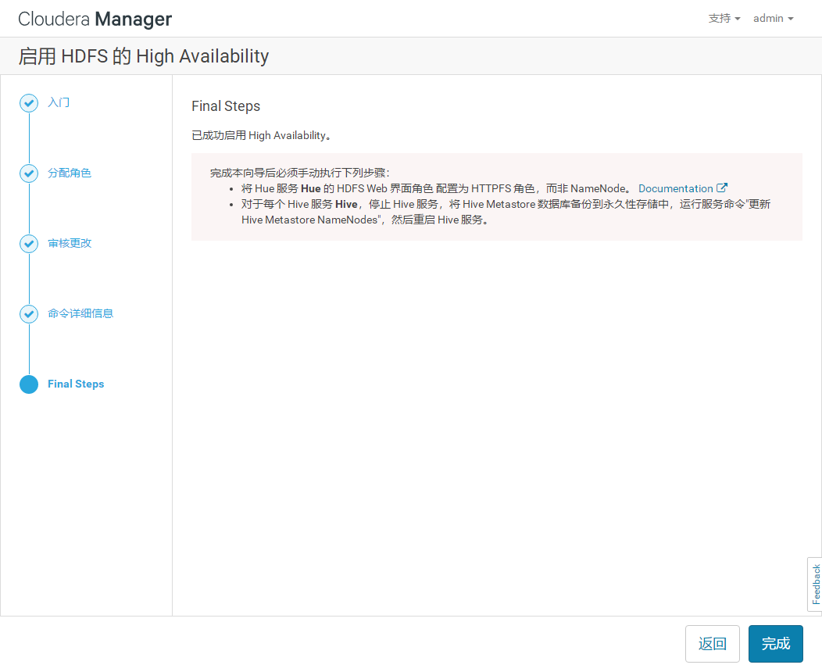
Task: Click the external link icon beside Documentation
Action: coord(722,188)
